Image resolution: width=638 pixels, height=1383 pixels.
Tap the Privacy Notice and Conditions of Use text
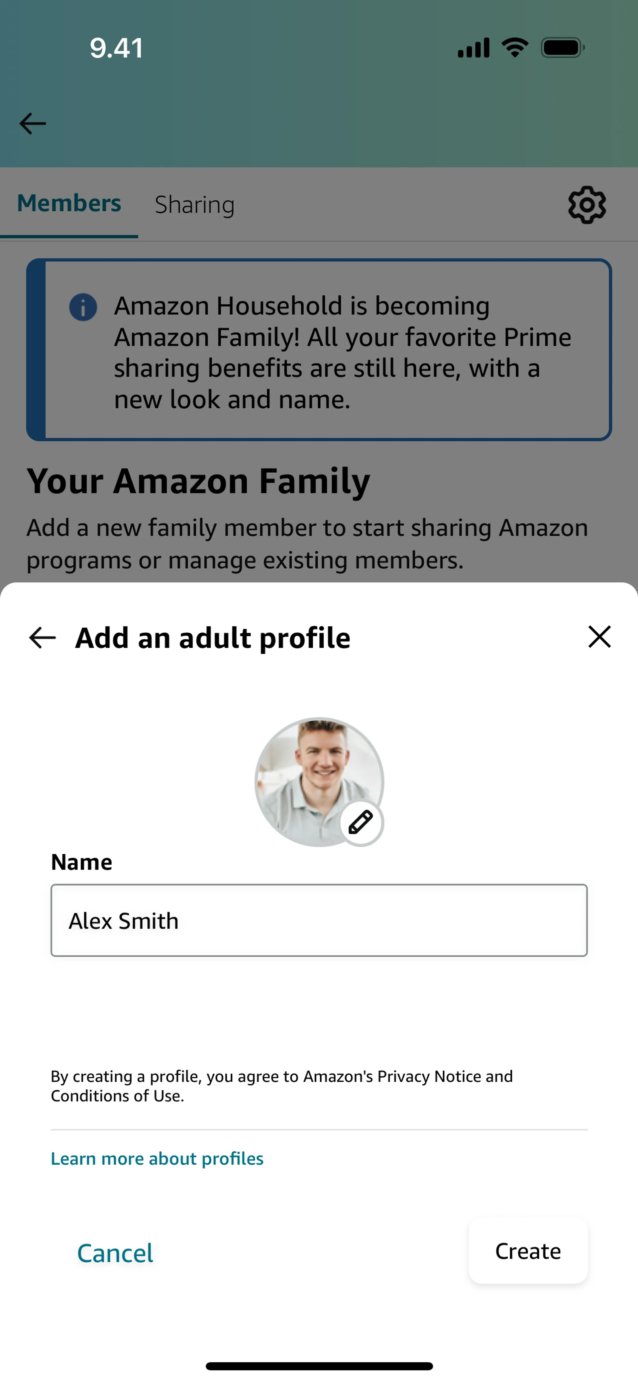point(281,1086)
